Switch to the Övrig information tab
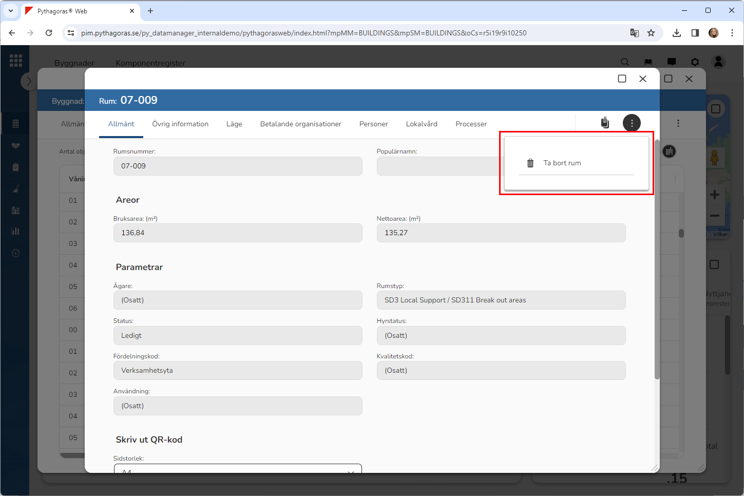The width and height of the screenshot is (744, 496). point(180,124)
